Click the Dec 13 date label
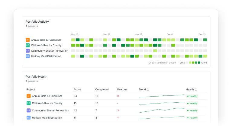This screenshot has height=128, width=232. tap(202, 34)
